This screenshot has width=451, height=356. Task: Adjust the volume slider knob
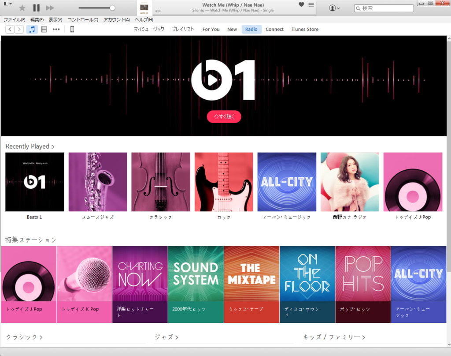click(112, 8)
